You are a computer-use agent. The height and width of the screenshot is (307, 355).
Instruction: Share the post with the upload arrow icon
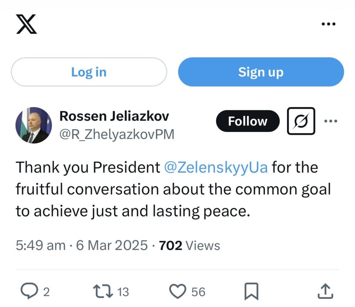(325, 291)
